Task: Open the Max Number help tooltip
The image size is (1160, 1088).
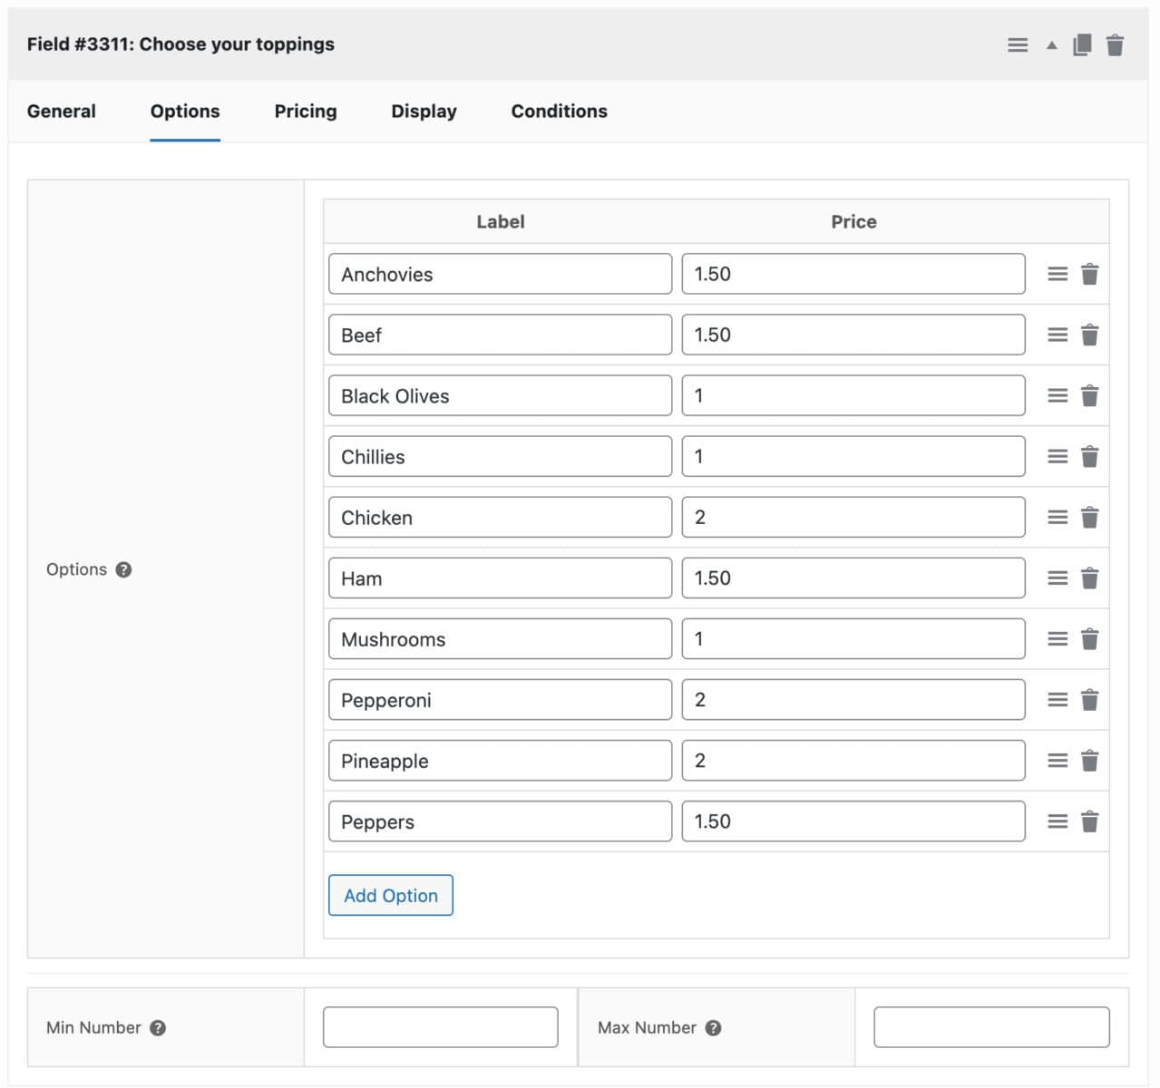Action: [x=713, y=1027]
